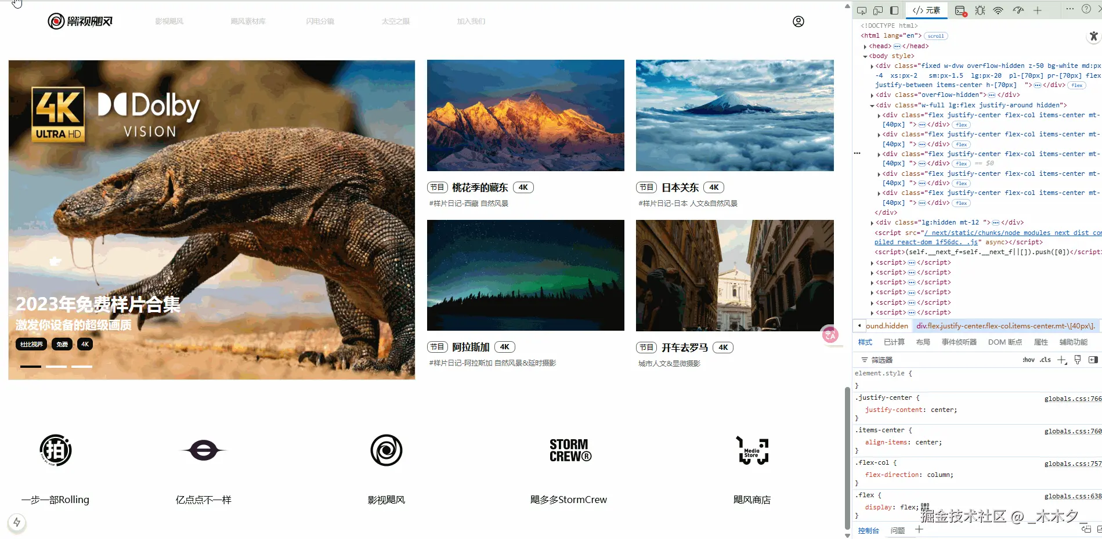Expand the div class lg:hidden mt-12 node

872,223
